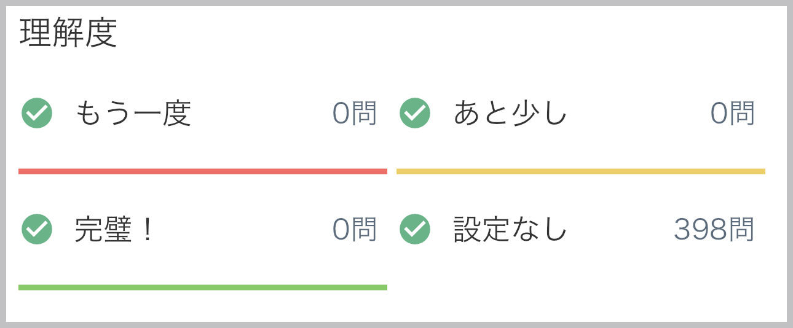The width and height of the screenshot is (793, 328).
Task: Toggle the もう一度 green checkmark
Action: (x=37, y=113)
